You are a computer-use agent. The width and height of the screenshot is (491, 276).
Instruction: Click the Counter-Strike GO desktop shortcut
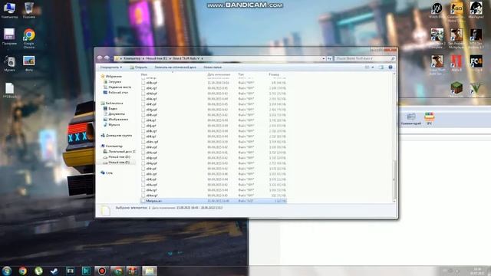pos(456,11)
